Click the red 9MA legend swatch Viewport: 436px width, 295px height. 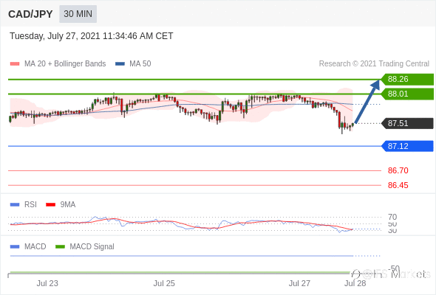[x=50, y=205]
